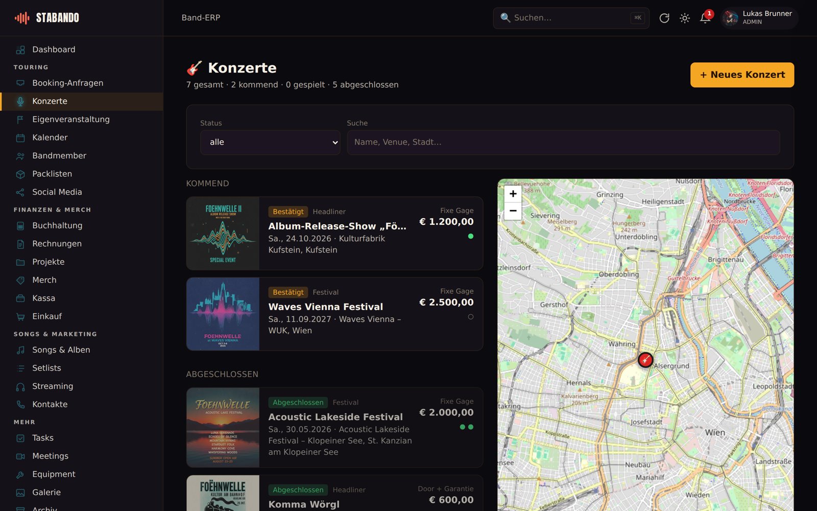Viewport: 817px width, 511px height.
Task: Click the Bandmember icon in sidebar
Action: pos(20,156)
